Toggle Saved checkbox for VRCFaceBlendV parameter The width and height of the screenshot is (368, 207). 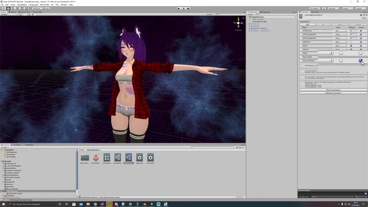pyautogui.click(x=361, y=39)
